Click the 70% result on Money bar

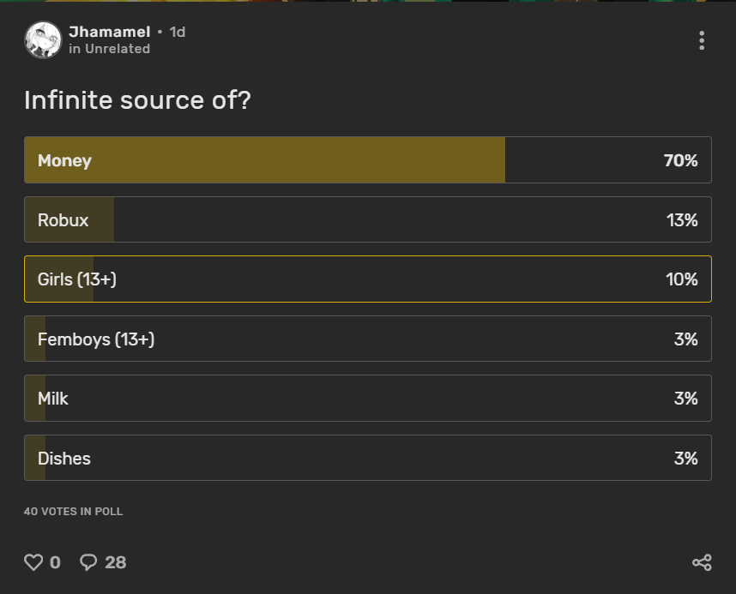[x=680, y=160]
